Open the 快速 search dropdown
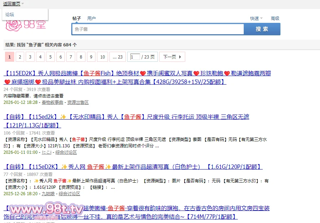This screenshot has width=320, height=223. point(256,19)
